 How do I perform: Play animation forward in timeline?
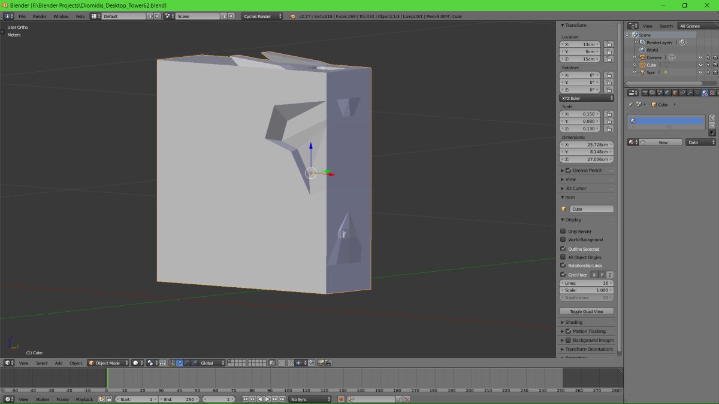267,399
